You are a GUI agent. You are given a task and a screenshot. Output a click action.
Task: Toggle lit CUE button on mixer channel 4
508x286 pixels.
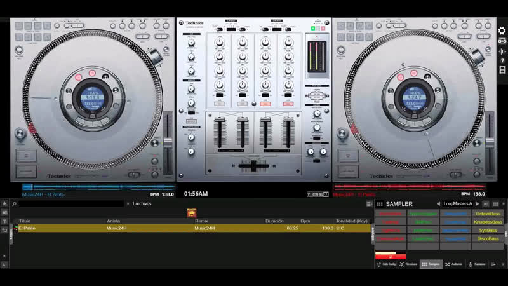tap(288, 104)
